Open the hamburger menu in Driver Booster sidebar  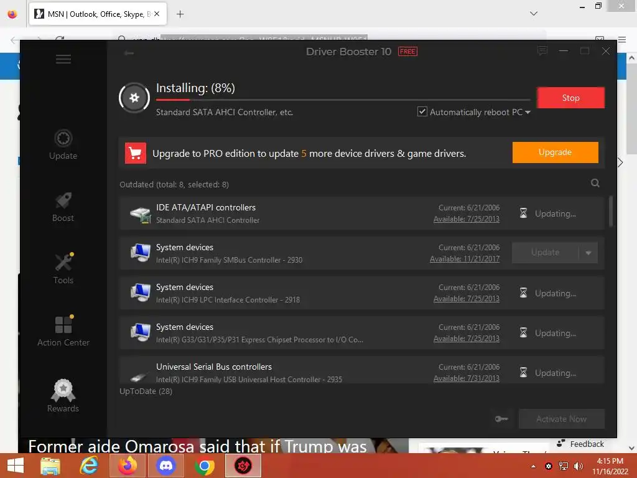(x=63, y=59)
